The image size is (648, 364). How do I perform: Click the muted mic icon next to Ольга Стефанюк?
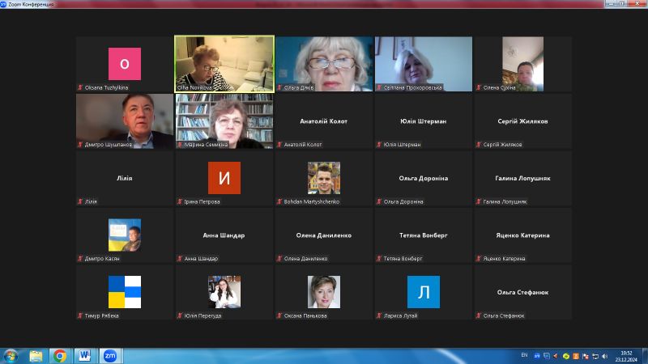(479, 315)
